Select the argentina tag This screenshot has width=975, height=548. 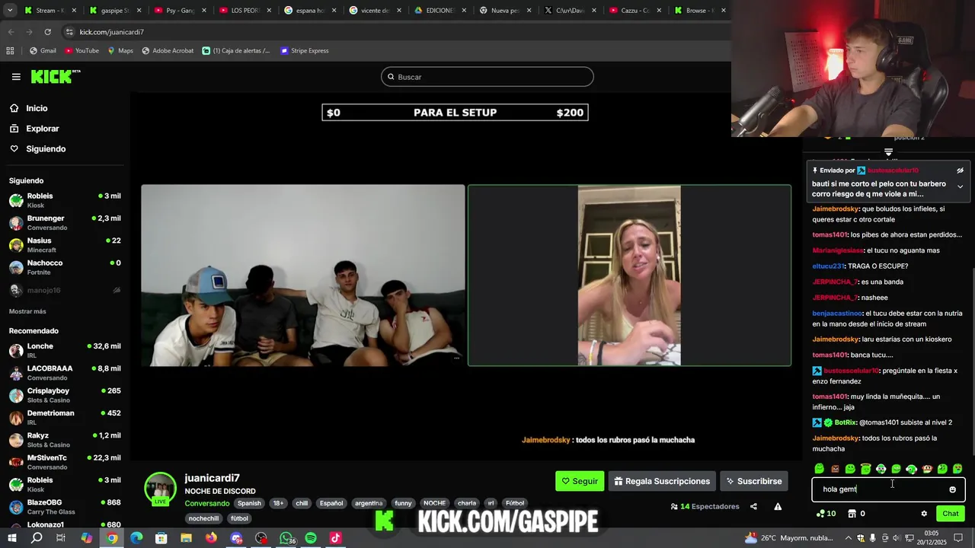[x=369, y=503]
